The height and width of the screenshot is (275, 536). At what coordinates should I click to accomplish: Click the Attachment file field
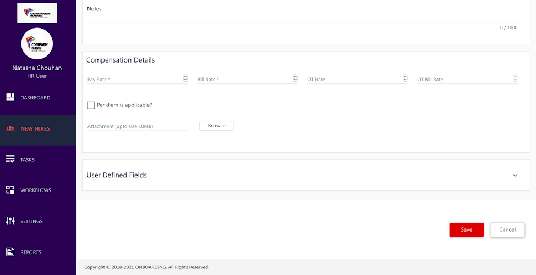click(138, 126)
